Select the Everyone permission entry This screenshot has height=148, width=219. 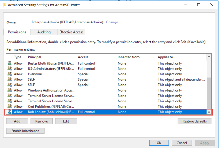(107, 74)
